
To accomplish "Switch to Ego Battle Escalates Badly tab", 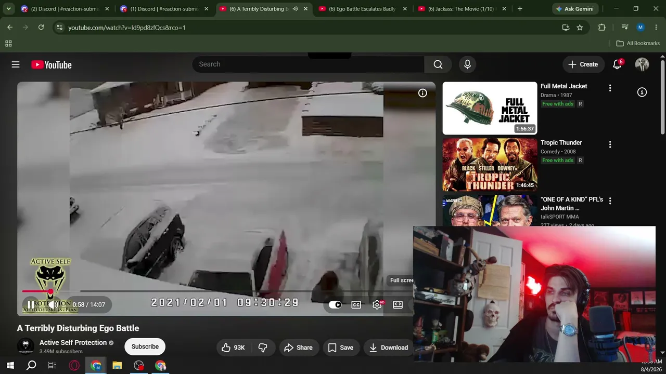I will pyautogui.click(x=363, y=9).
